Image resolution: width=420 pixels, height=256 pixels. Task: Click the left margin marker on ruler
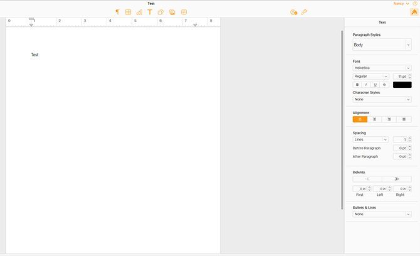(x=31, y=25)
